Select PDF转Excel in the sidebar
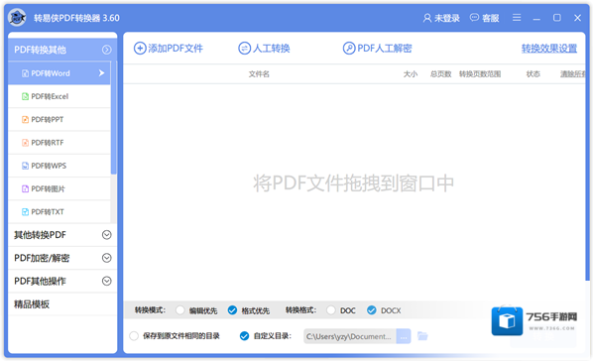The height and width of the screenshot is (361, 593). click(x=59, y=96)
